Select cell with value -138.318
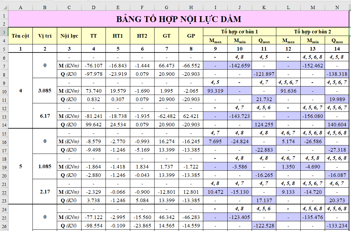The image size is (351, 231). pyautogui.click(x=337, y=74)
